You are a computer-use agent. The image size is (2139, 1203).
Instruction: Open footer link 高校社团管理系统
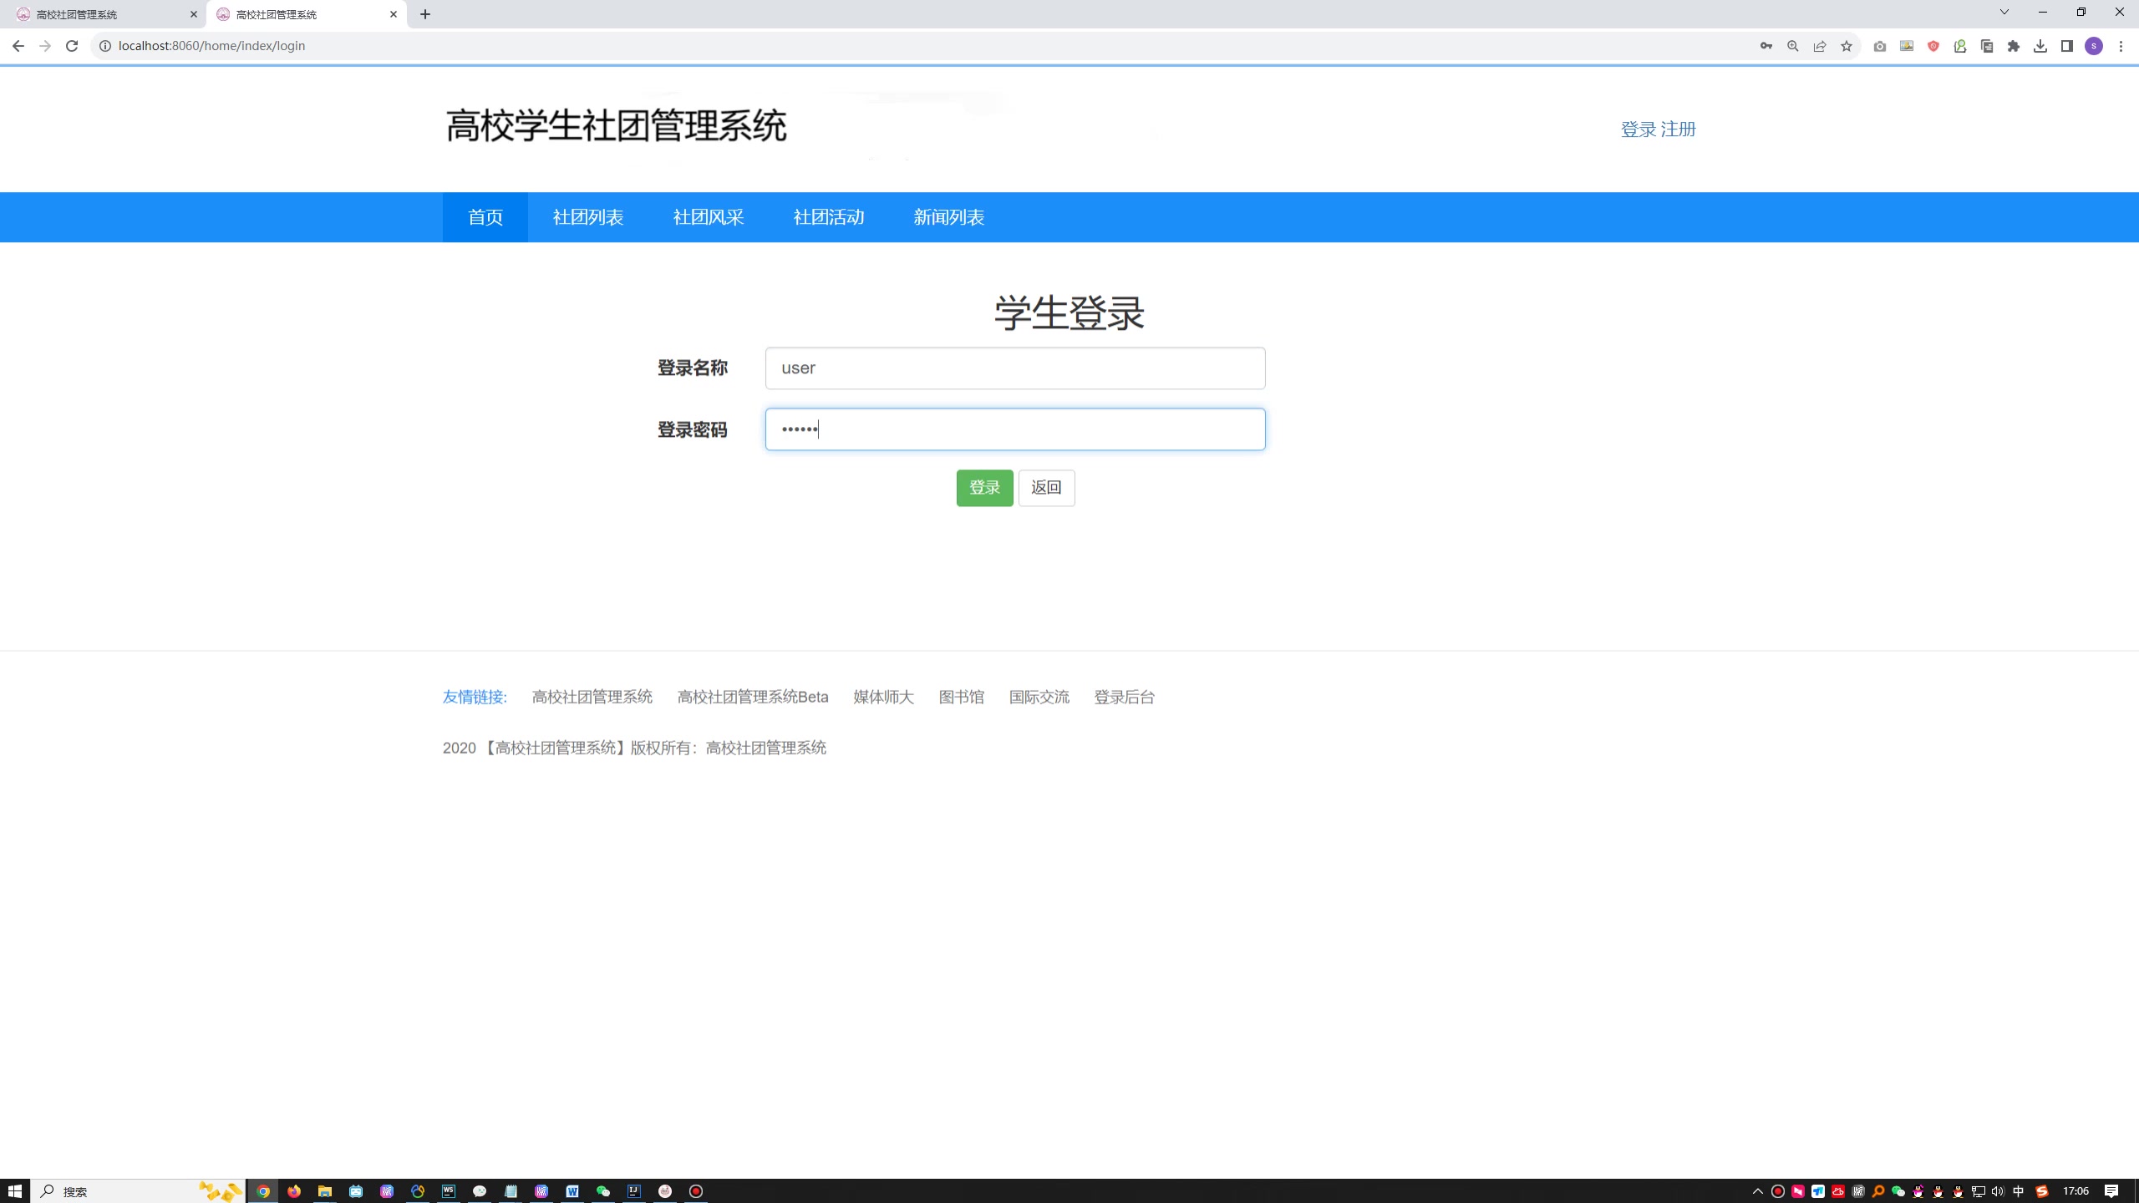pos(592,697)
